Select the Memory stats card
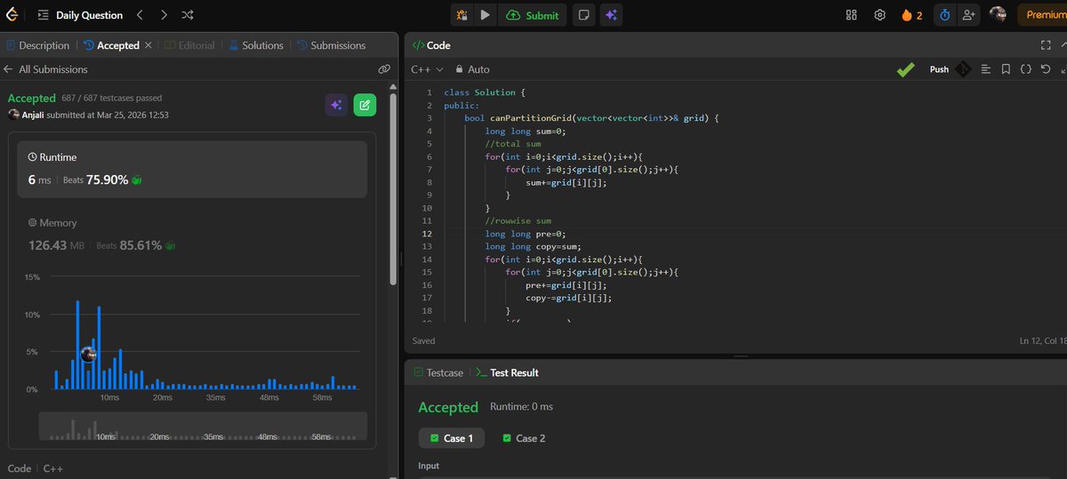 (192, 235)
